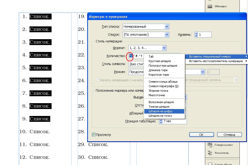Click the Уровень stepper arrows
Image resolution: width=248 pixels, height=165 pixels.
coord(196,35)
